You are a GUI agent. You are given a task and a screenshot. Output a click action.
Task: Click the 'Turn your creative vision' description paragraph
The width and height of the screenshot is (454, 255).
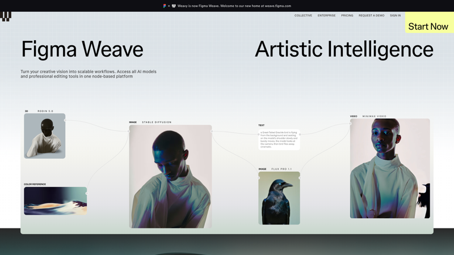coord(89,74)
